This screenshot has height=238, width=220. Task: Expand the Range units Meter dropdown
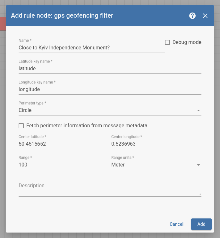click(x=156, y=165)
